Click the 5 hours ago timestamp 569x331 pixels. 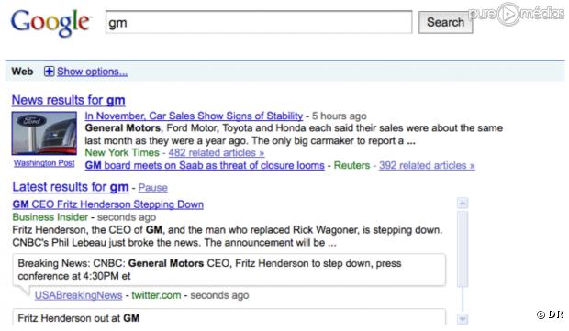pos(339,116)
